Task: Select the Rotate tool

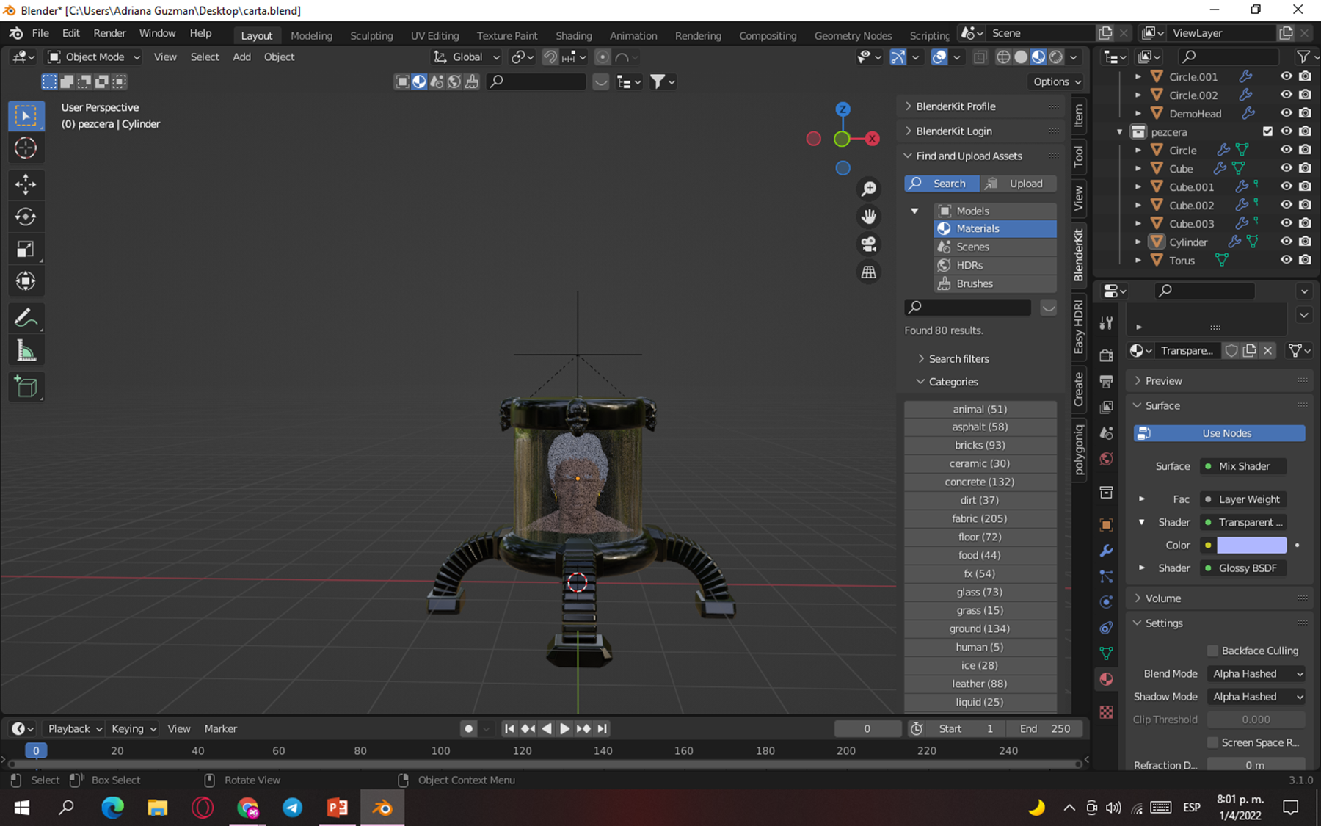Action: point(26,217)
